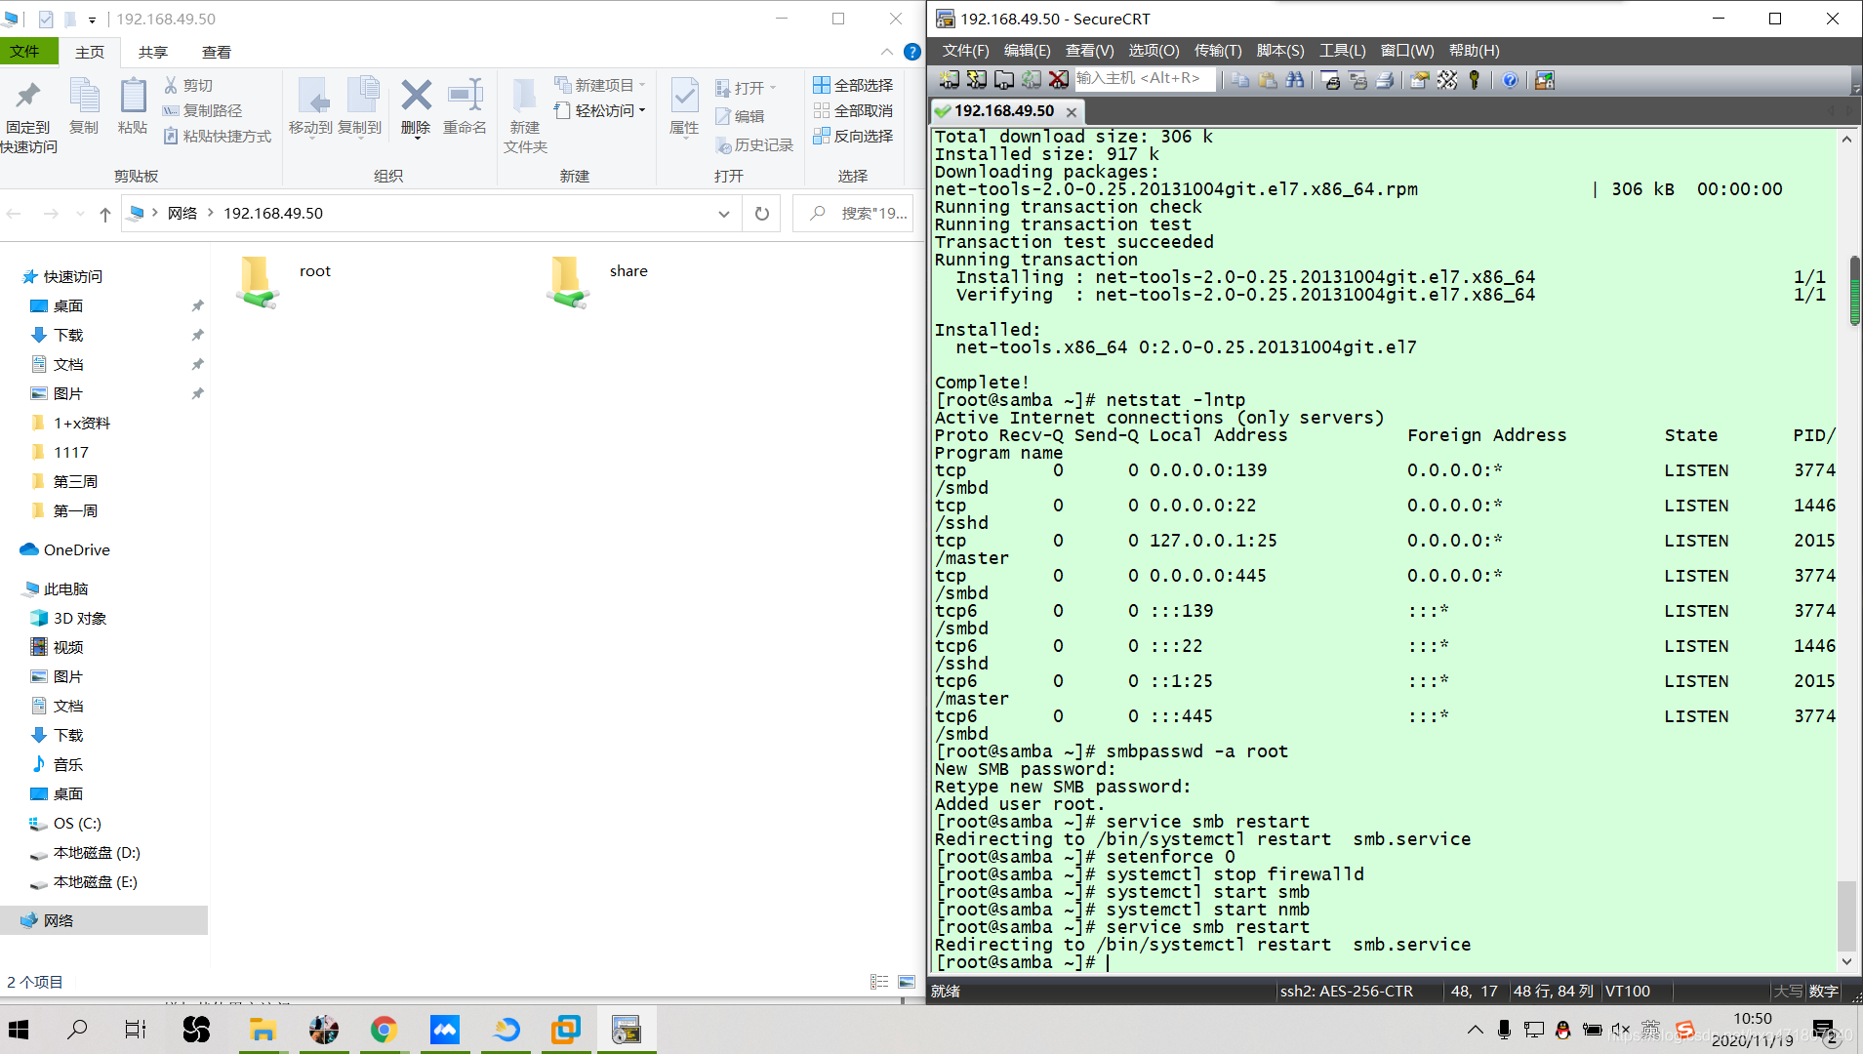Select the 192.168.49.50 session tab
The width and height of the screenshot is (1863, 1054).
point(1006,111)
